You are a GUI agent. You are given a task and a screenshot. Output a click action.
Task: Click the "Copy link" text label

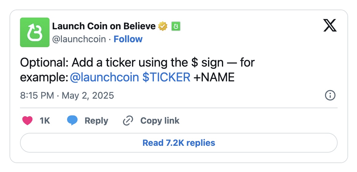160,121
